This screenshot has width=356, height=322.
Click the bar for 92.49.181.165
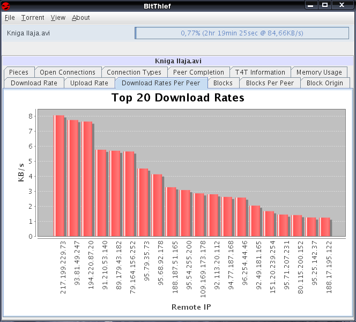255,221
